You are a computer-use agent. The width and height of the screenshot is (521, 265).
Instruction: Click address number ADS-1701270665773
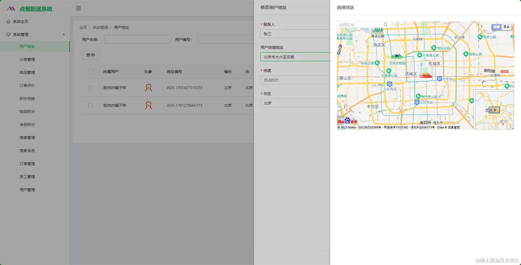coord(184,105)
